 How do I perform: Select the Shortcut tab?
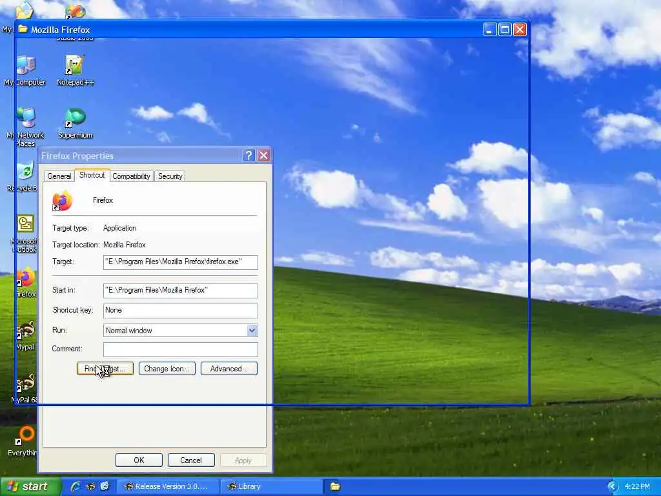pos(92,175)
